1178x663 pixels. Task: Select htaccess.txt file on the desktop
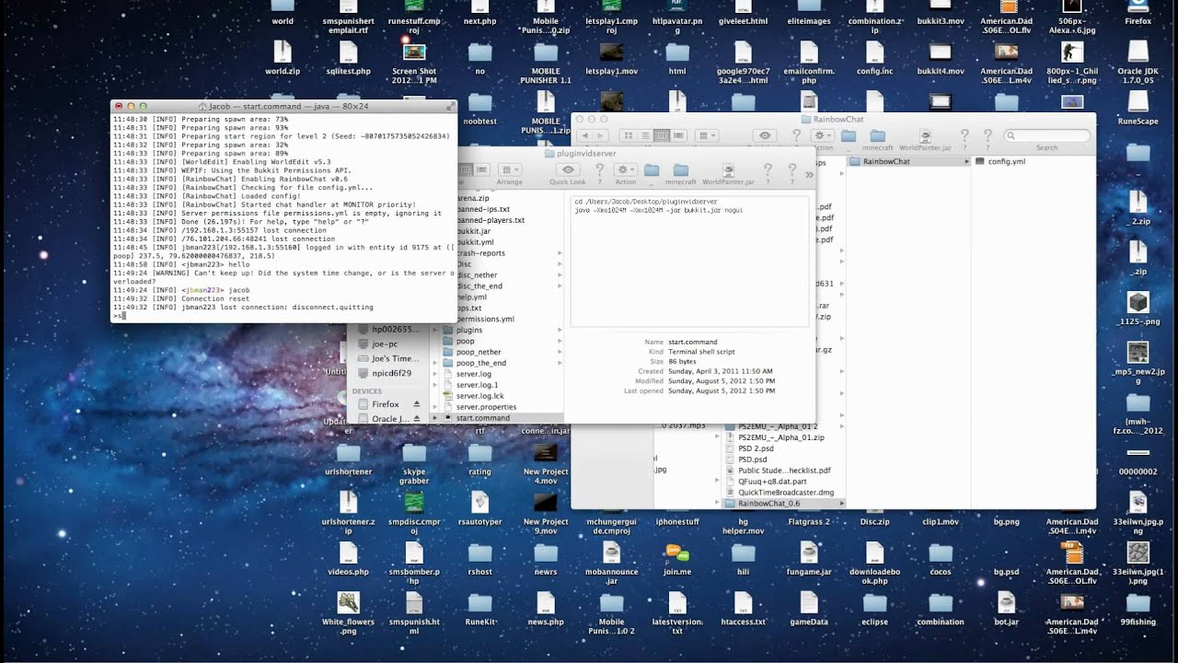tap(744, 609)
